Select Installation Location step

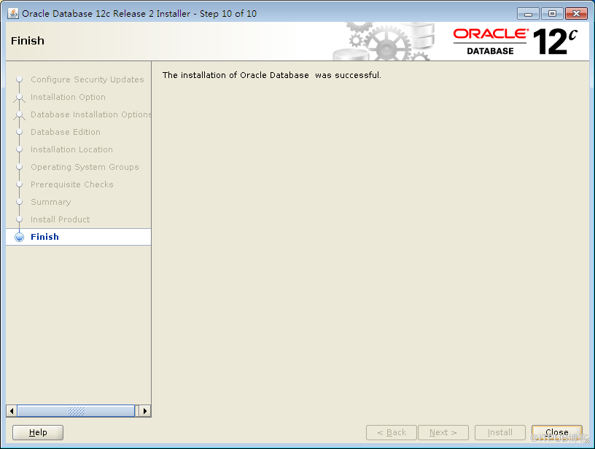click(71, 149)
